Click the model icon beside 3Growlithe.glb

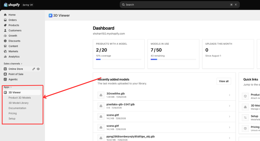[101, 95]
